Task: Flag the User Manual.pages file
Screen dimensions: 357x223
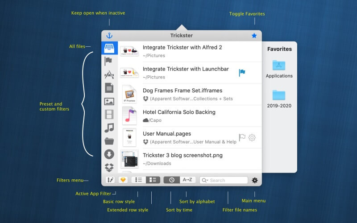Action: 242,137
